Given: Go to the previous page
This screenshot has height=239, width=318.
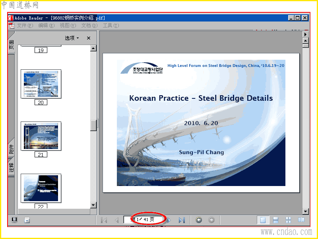Looking at the screenshot, I should [116, 220].
